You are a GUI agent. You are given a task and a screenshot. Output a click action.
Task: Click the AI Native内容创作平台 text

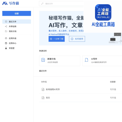(x=59, y=34)
